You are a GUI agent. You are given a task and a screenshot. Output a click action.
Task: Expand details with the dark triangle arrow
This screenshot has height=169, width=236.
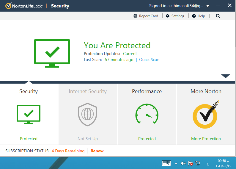(226, 76)
